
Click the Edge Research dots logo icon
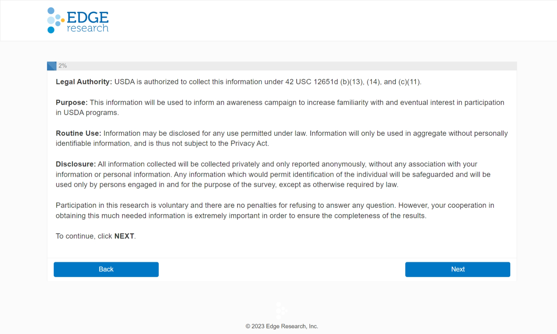[54, 20]
